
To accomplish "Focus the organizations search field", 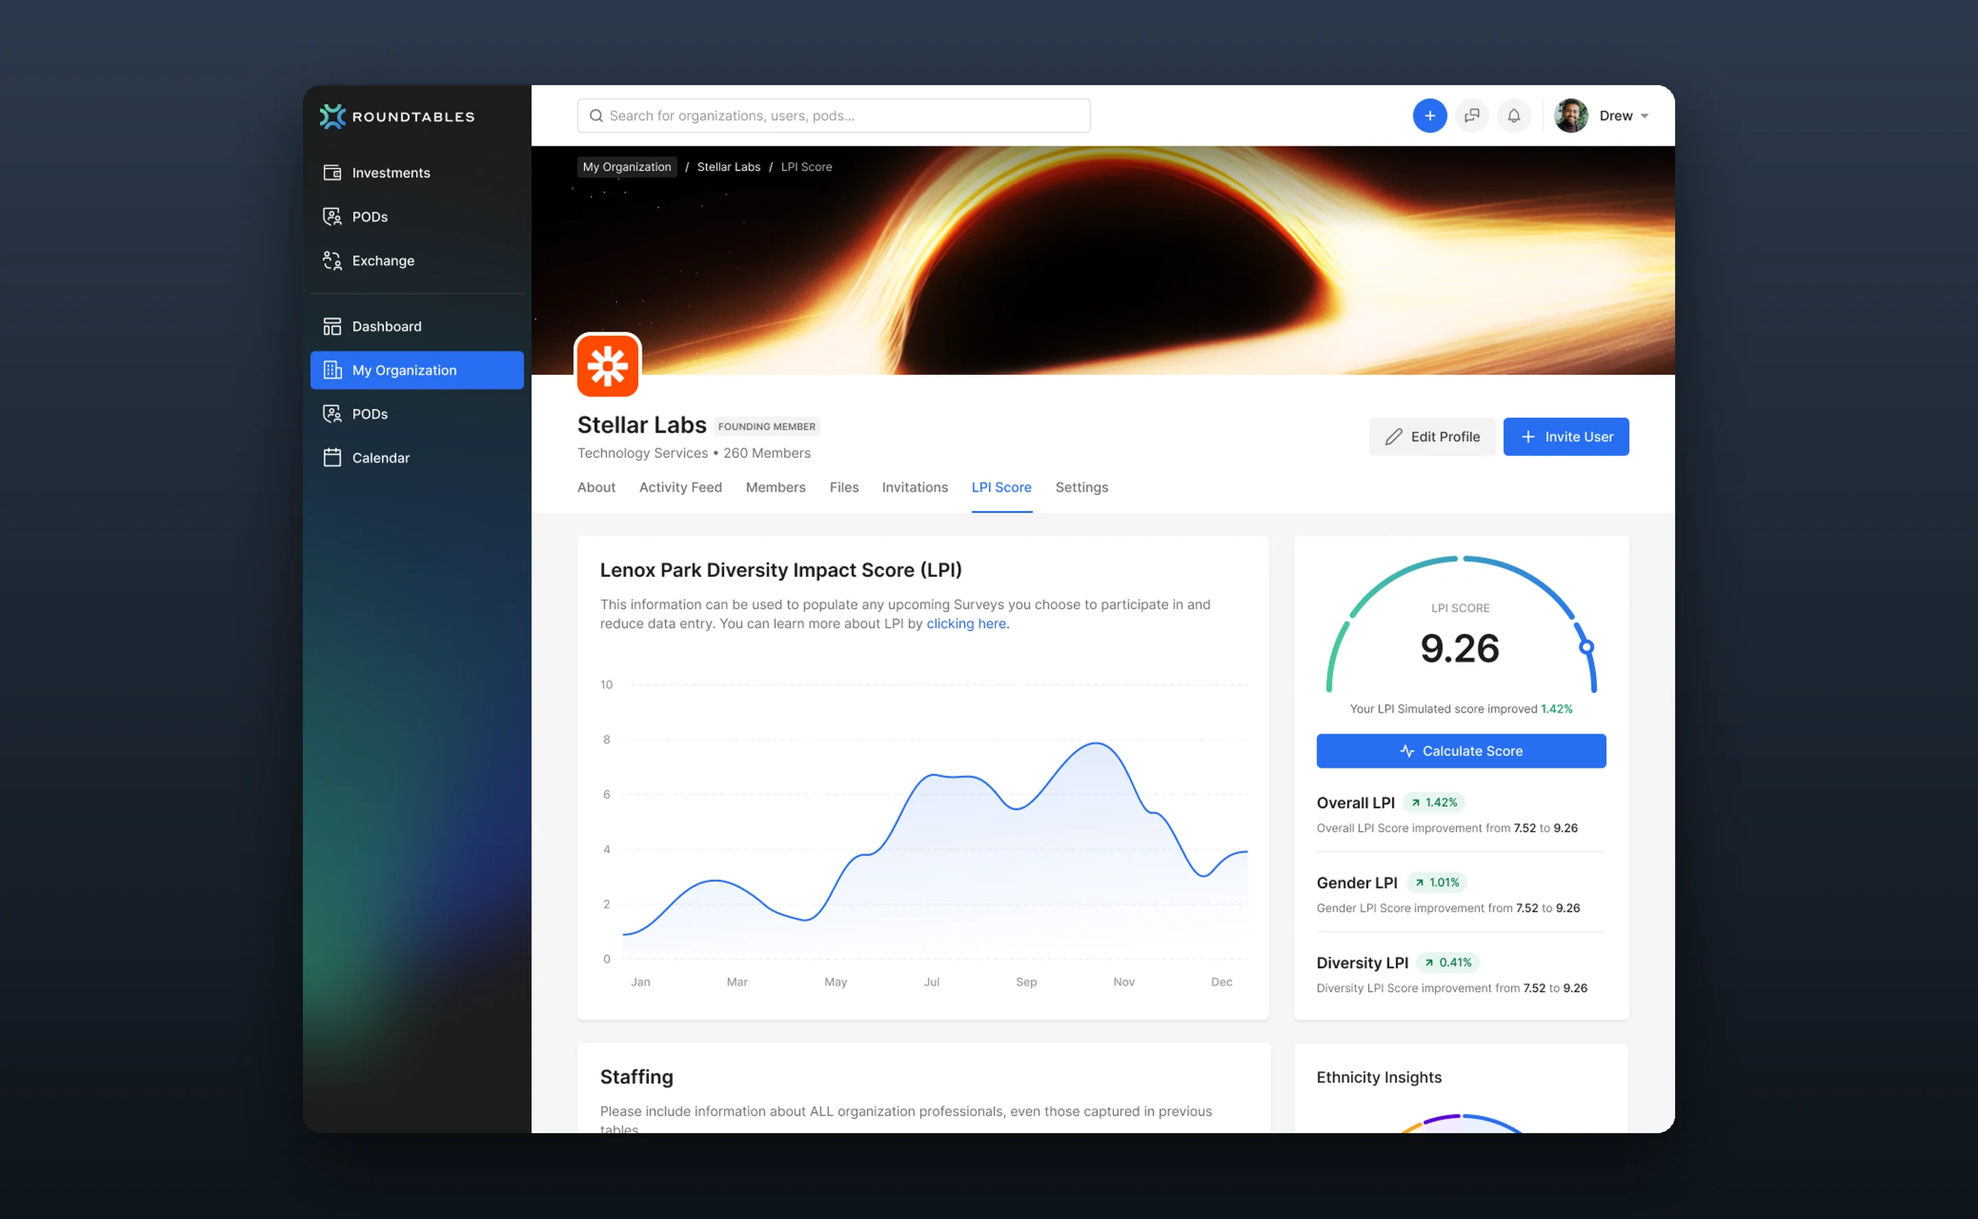I will [x=833, y=116].
